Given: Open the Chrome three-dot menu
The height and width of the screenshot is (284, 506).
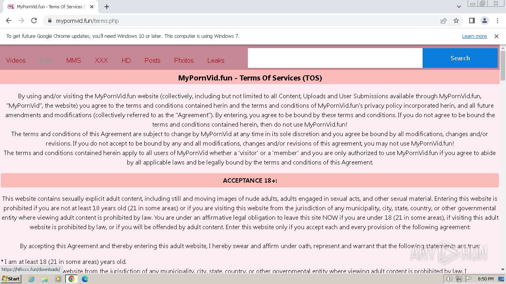Looking at the screenshot, I should coord(497,21).
